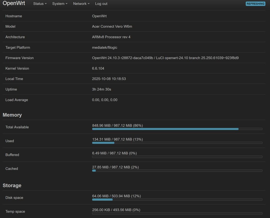Click the Uptime value 3h 24m 30s
The width and height of the screenshot is (270, 218).
pos(101,90)
